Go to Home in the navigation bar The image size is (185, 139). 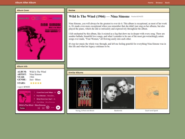[x=150, y=3]
